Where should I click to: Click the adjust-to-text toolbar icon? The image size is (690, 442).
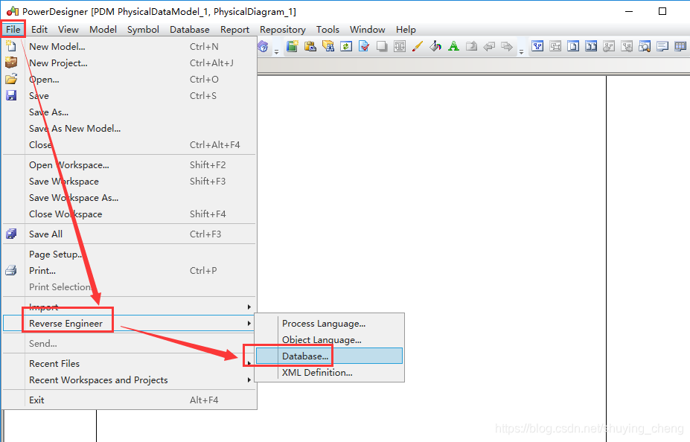coord(400,46)
